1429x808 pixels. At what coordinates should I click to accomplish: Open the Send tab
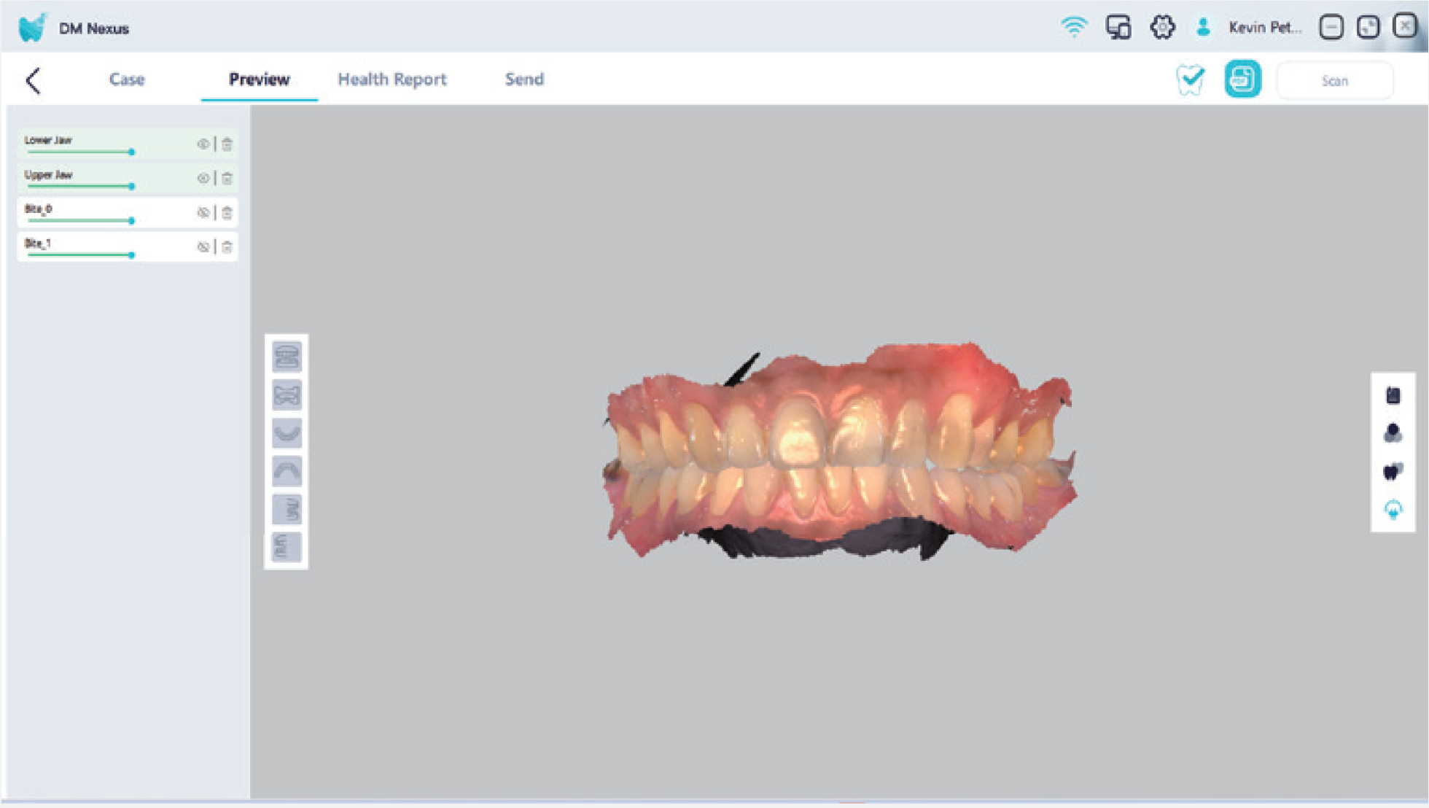click(x=523, y=79)
